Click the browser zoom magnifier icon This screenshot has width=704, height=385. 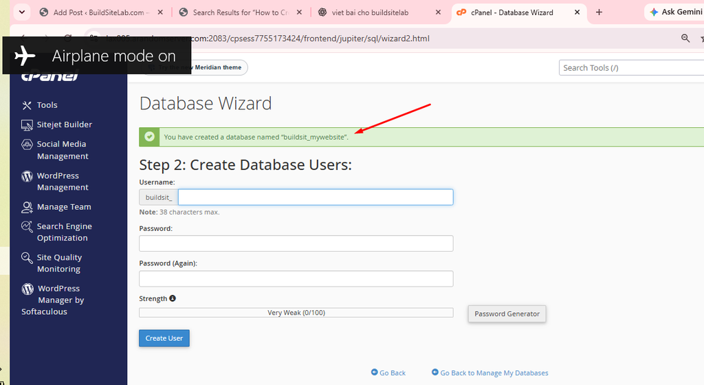(x=685, y=38)
